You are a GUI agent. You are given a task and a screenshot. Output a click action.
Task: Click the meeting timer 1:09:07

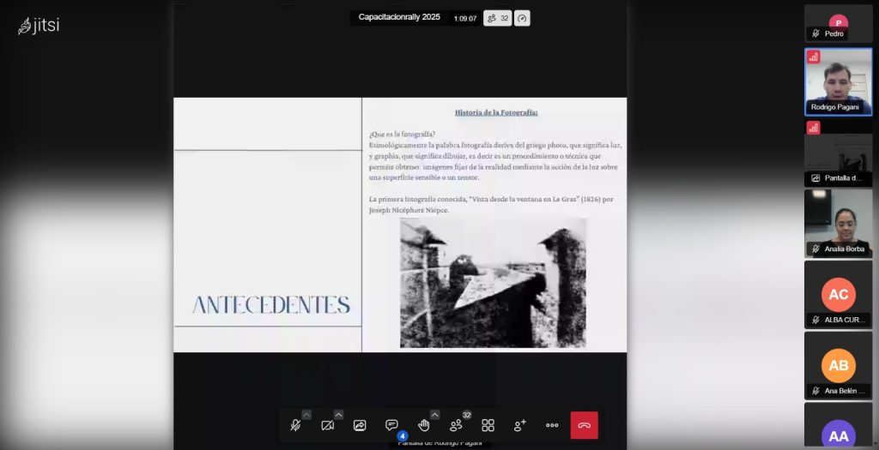coord(465,19)
